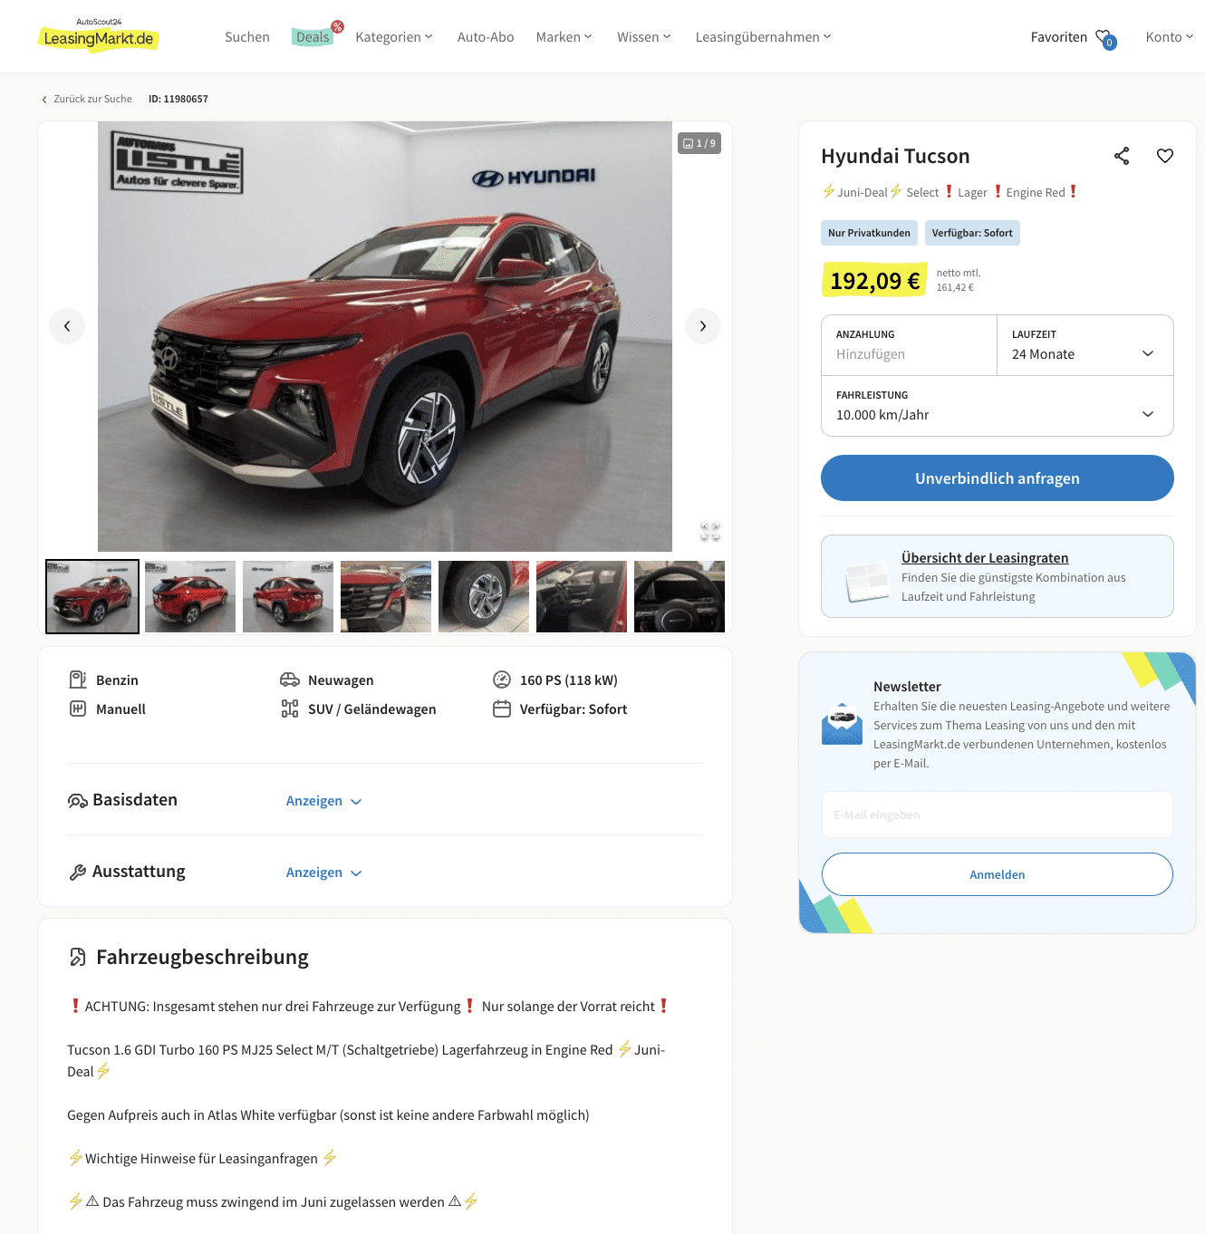Image resolution: width=1205 pixels, height=1234 pixels.
Task: Open the Deals menu item
Action: coord(313,37)
